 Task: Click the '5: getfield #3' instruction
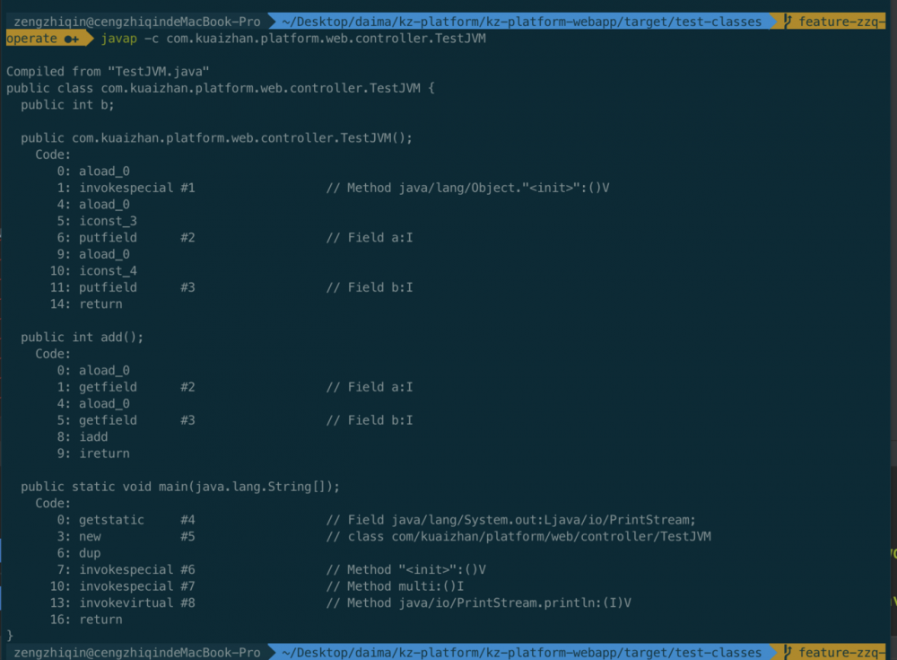coord(126,420)
